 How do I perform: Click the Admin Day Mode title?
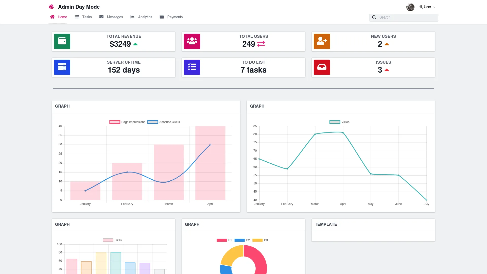[79, 7]
